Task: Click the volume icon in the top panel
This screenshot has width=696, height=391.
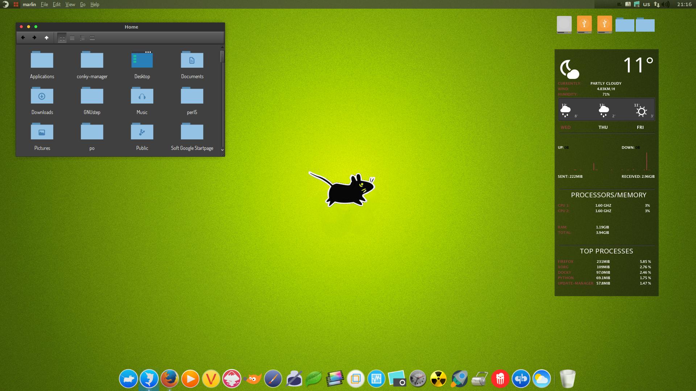Action: 665,4
